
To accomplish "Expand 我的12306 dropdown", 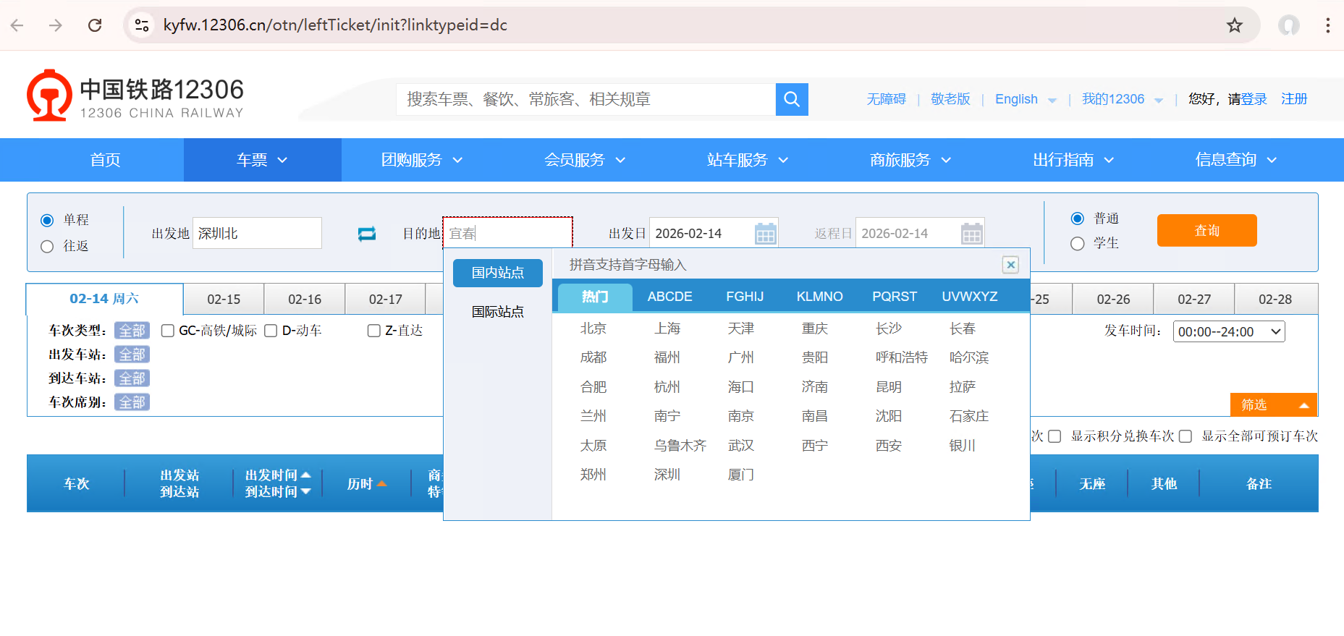I will point(1159,101).
